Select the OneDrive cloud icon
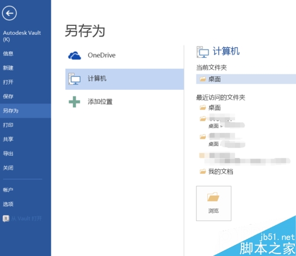Screen dimensions: 296x256 (75, 56)
